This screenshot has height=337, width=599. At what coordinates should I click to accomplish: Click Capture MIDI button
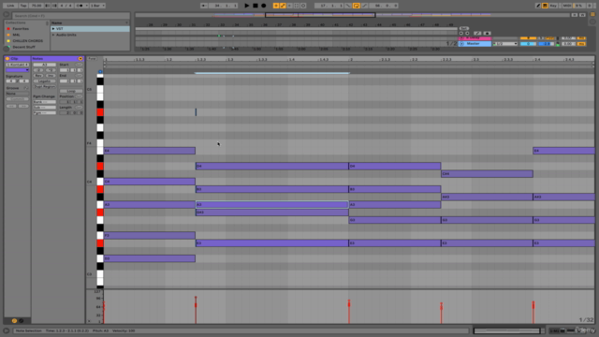pyautogui.click(x=297, y=6)
